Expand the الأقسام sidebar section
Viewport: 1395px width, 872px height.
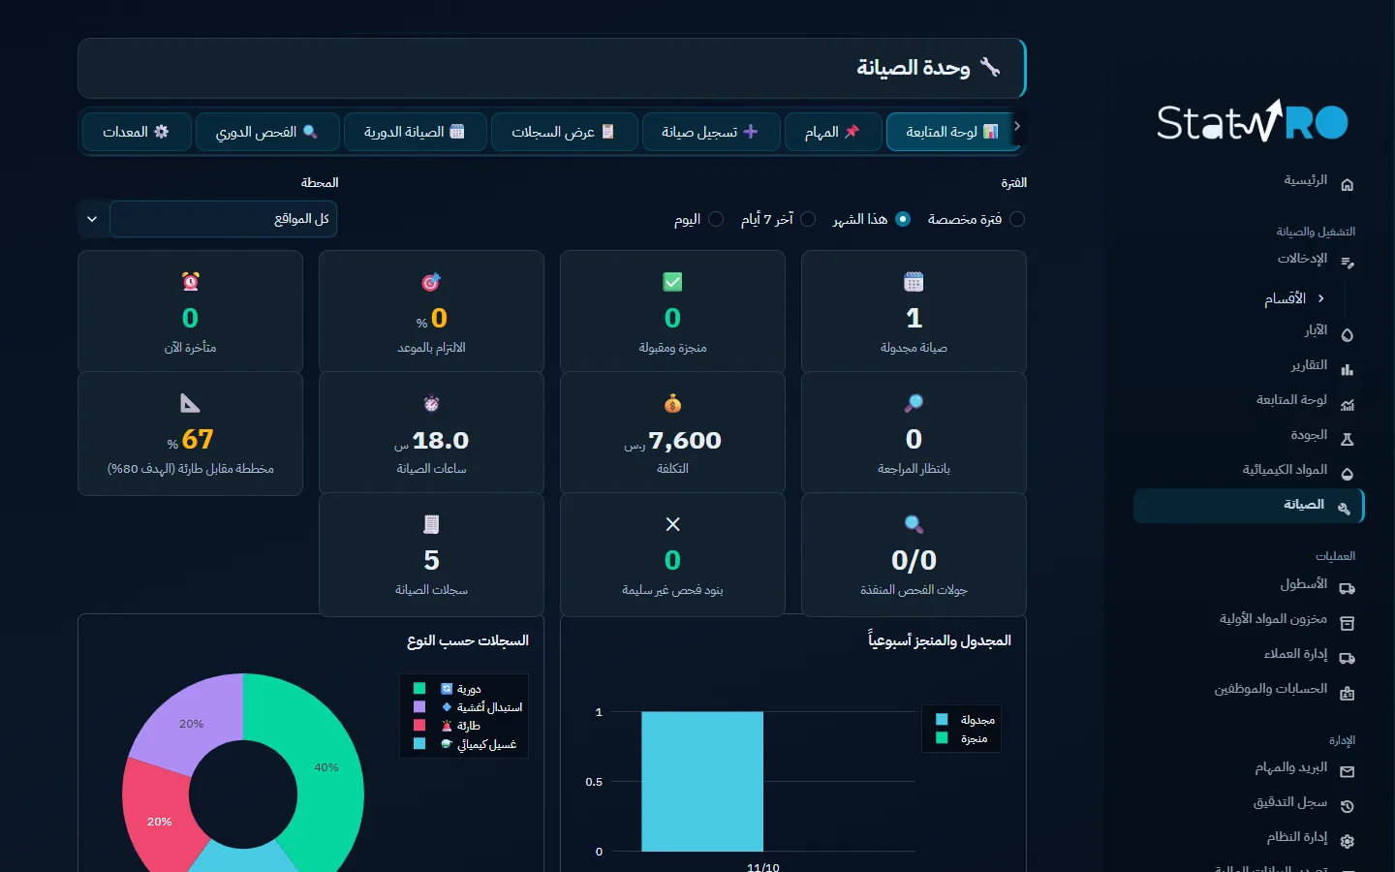1293,298
